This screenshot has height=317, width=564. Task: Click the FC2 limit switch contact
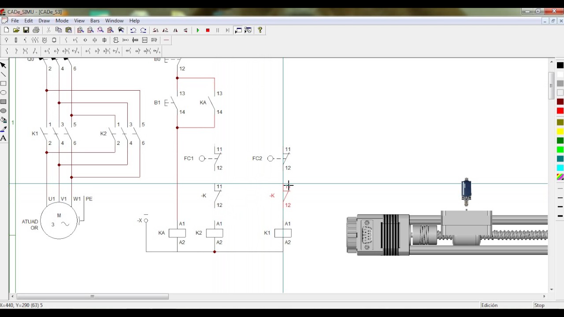point(279,158)
